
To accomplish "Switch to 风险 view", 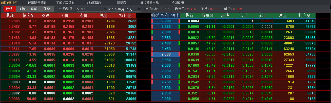I will (x=34, y=9).
